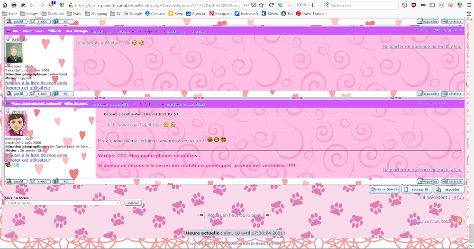Click e-mail button under babaub's post

tap(40, 94)
